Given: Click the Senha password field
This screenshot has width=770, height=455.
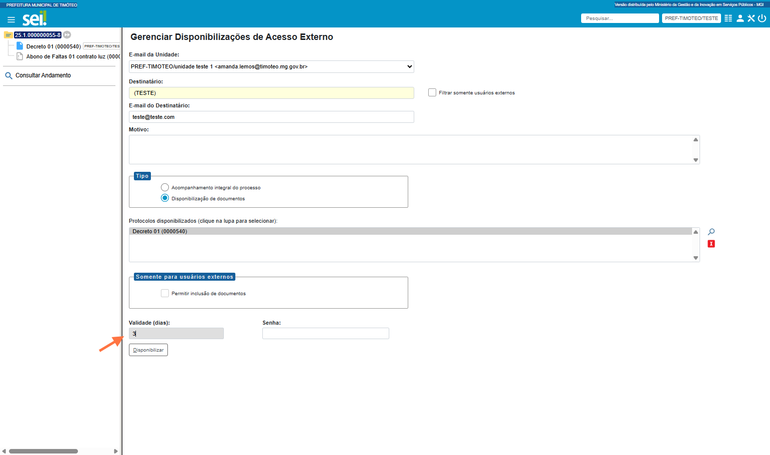Looking at the screenshot, I should [x=326, y=334].
